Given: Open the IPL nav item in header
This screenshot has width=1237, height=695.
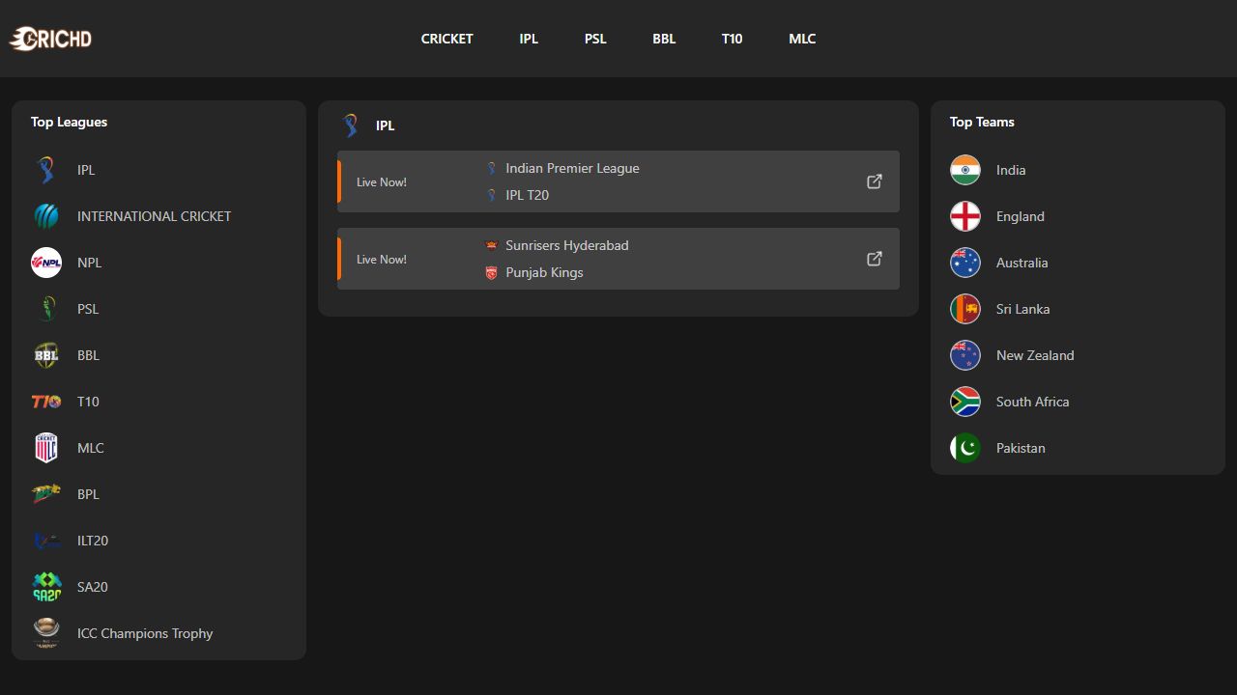Looking at the screenshot, I should [x=529, y=39].
